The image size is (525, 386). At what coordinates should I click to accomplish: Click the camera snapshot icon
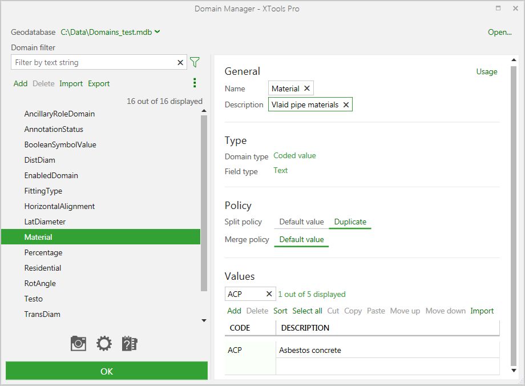tap(78, 343)
